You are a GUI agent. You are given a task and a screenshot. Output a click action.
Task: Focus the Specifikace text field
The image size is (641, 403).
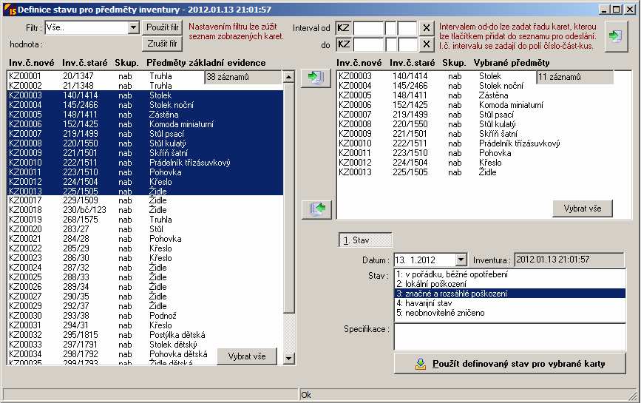coord(510,336)
